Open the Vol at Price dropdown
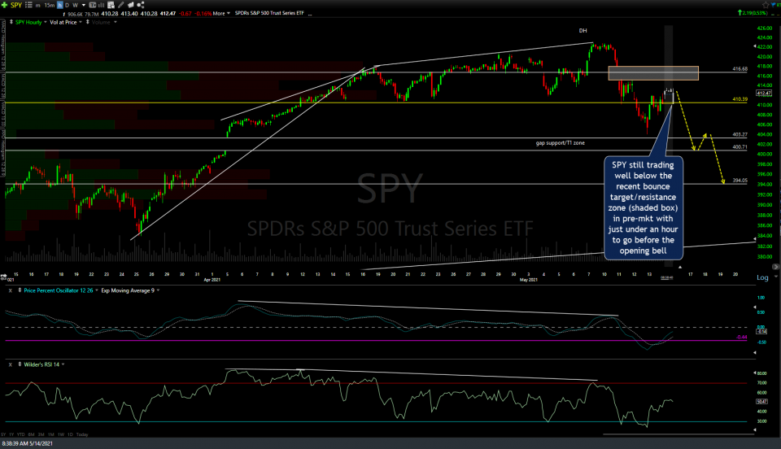 (x=81, y=22)
